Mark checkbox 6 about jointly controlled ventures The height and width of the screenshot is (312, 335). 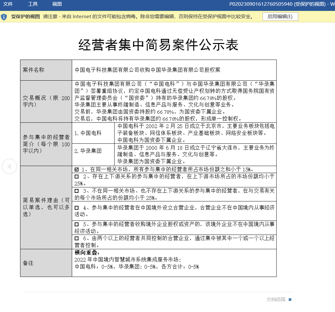[x=77, y=238]
